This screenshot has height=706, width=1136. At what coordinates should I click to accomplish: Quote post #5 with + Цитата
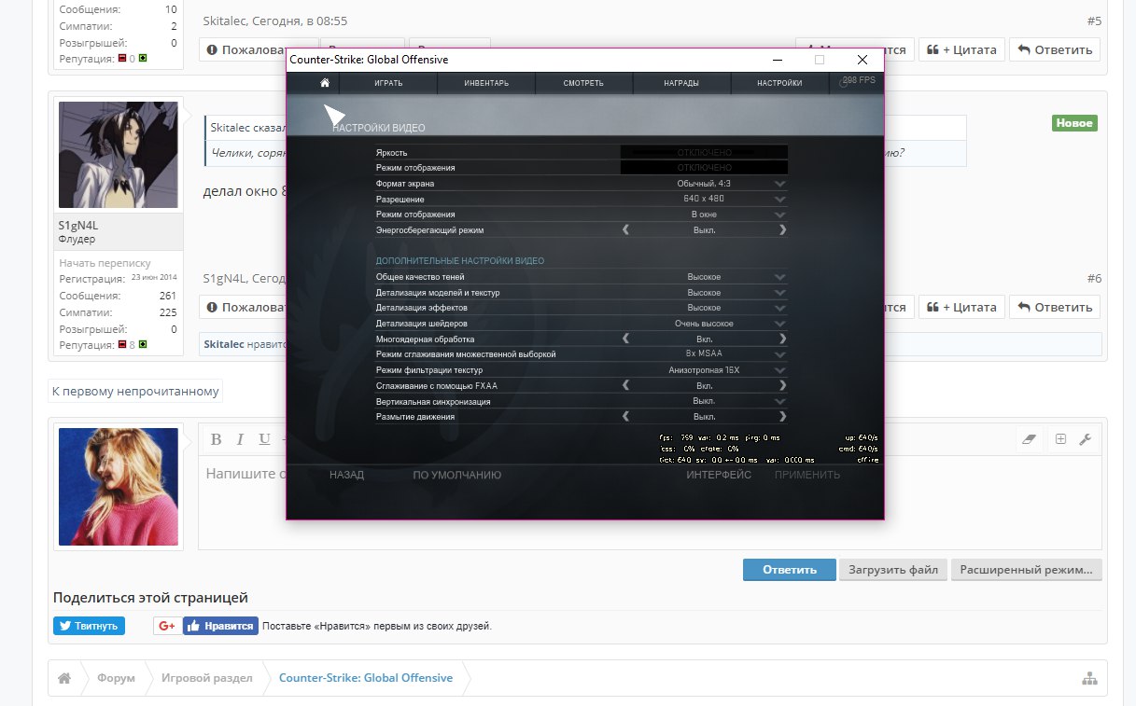pos(961,49)
